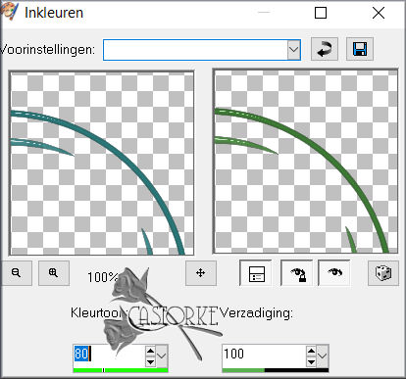Click the green Kleurtoon slider bar

point(121,370)
